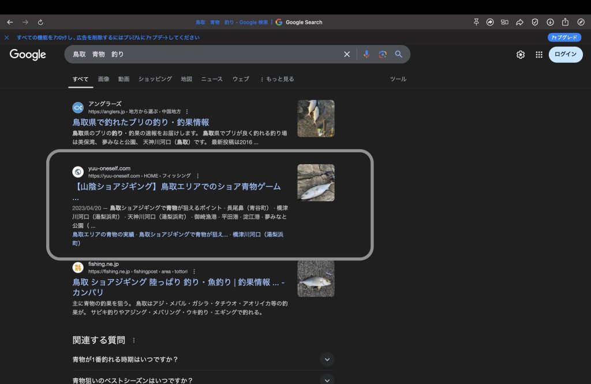Screen dimensions: 591x384
Task: Open more options for the anglers.jp result
Action: [x=187, y=112]
